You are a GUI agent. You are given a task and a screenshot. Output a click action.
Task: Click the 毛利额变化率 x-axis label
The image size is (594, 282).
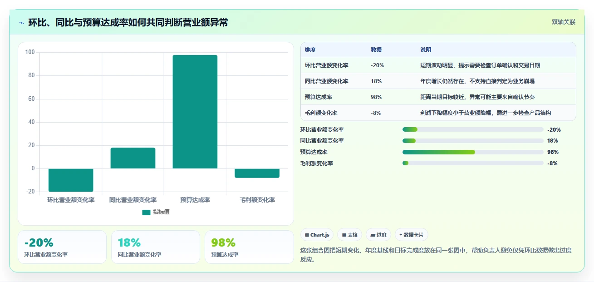click(257, 200)
